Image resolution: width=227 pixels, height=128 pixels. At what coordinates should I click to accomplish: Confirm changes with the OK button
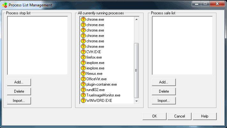pos(154,116)
